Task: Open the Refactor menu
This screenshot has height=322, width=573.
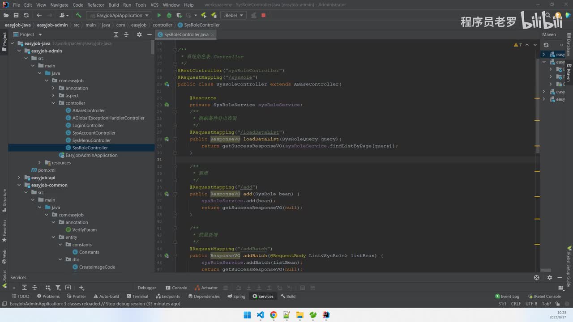Action: point(96,5)
